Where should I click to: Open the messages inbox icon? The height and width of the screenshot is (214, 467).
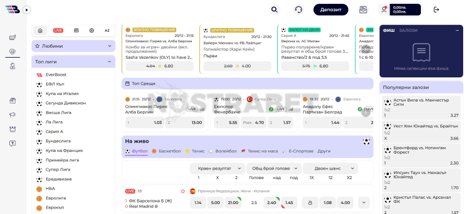pyautogui.click(x=363, y=10)
